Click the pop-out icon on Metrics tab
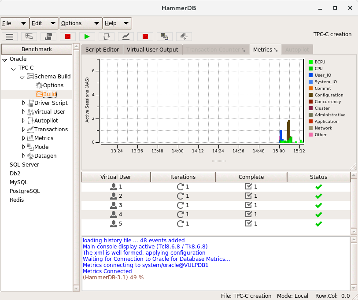This screenshot has width=358, height=300. click(x=276, y=50)
